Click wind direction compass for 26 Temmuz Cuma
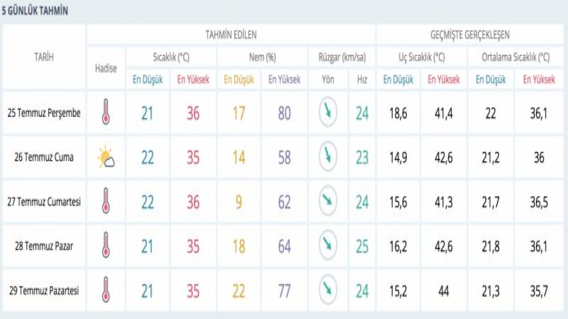568x319 pixels. [328, 157]
